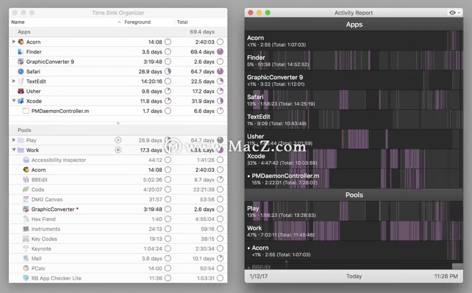Collapse the Work pool

pos(14,150)
